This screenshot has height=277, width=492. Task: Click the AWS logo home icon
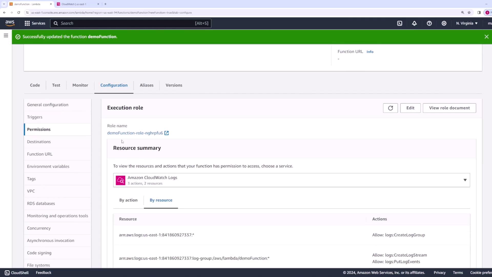coord(10,23)
